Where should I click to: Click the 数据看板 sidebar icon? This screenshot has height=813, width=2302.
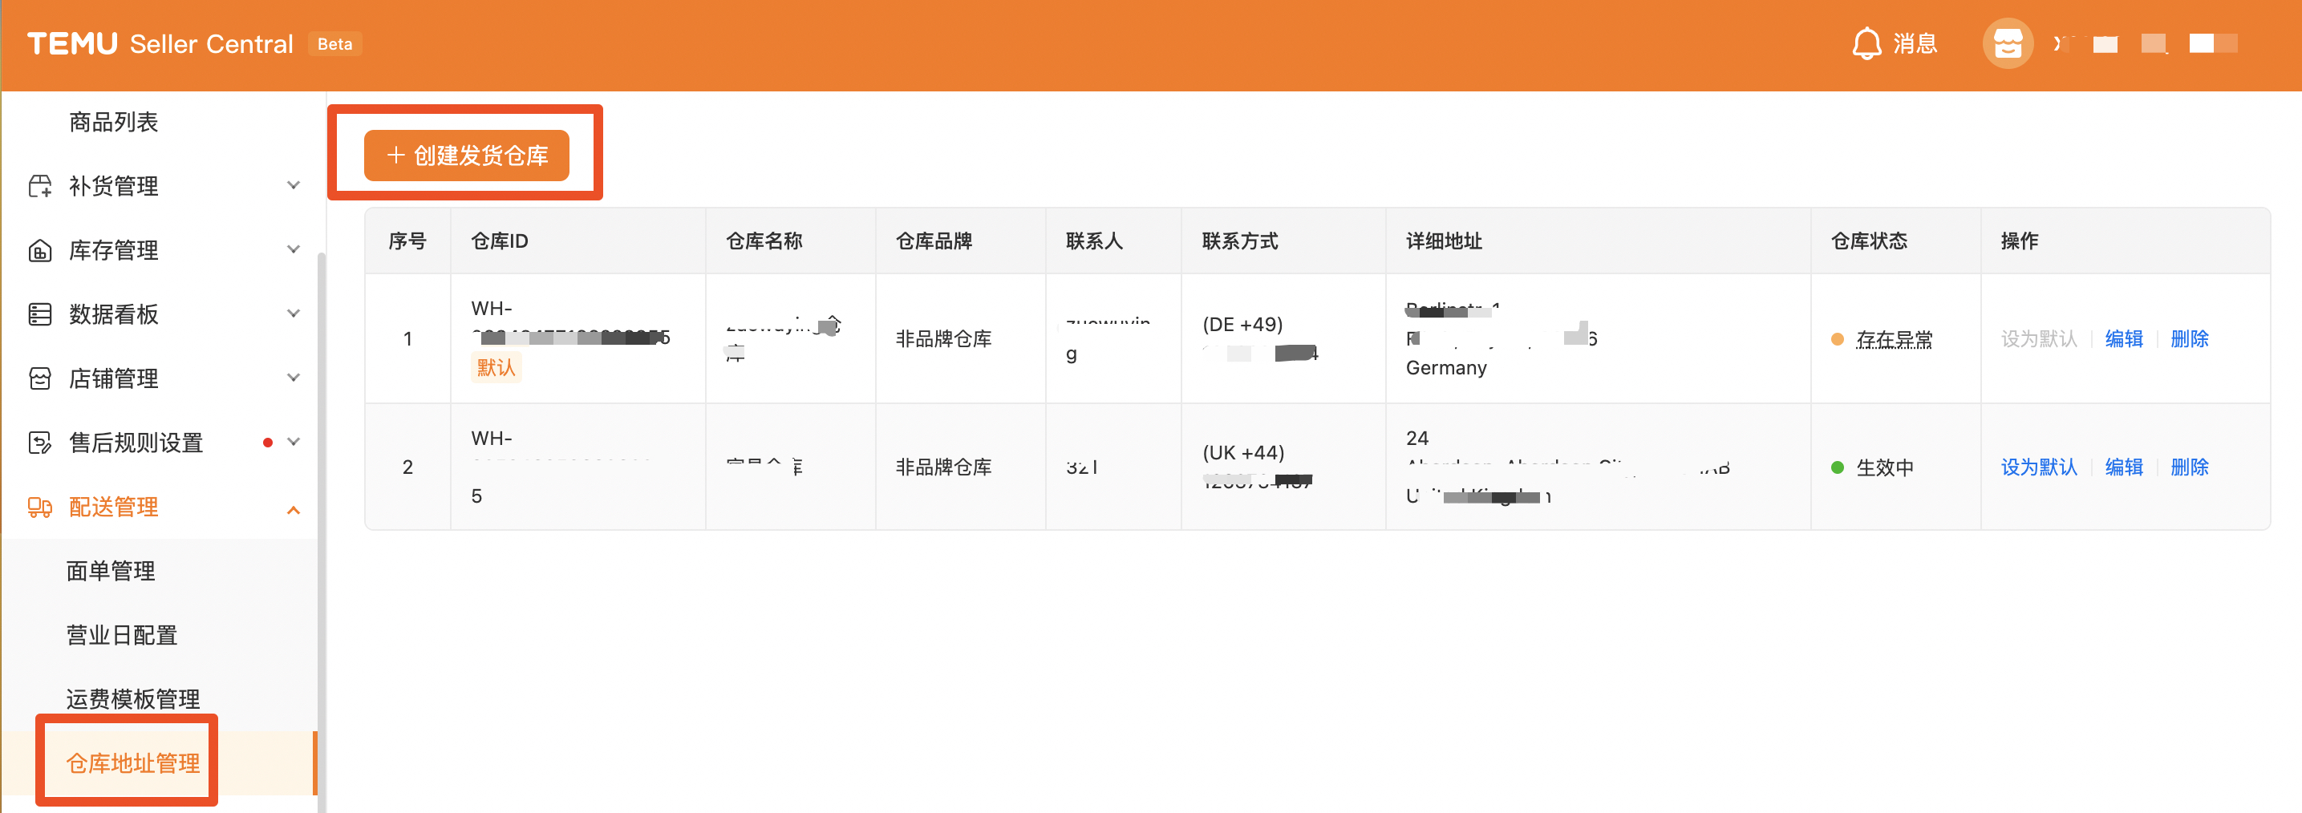pyautogui.click(x=40, y=314)
